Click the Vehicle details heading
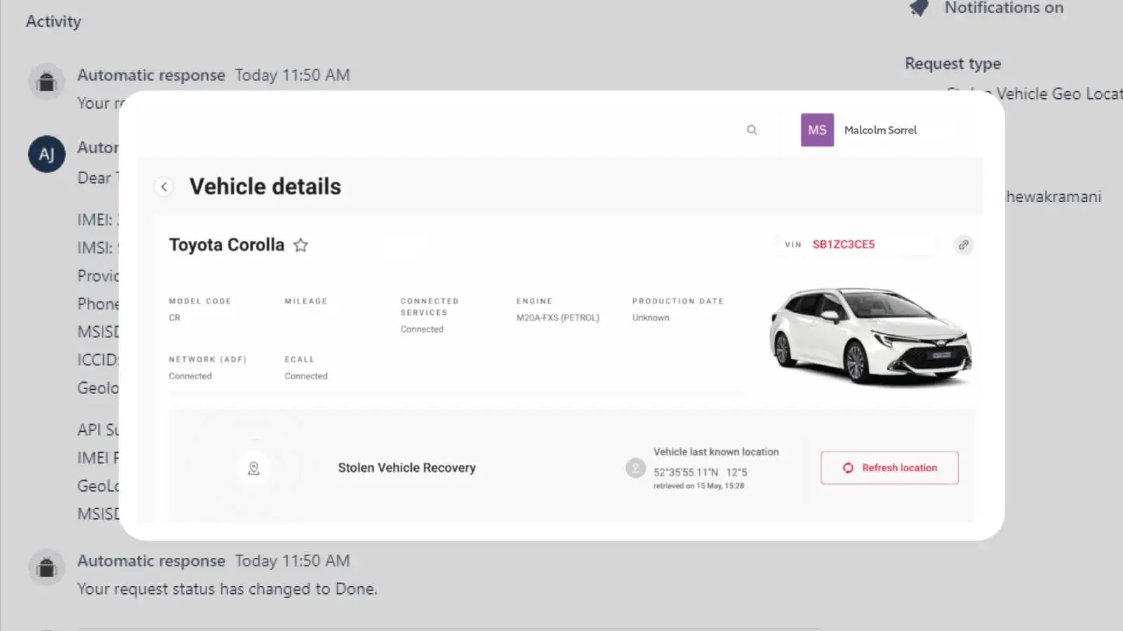 [x=265, y=186]
